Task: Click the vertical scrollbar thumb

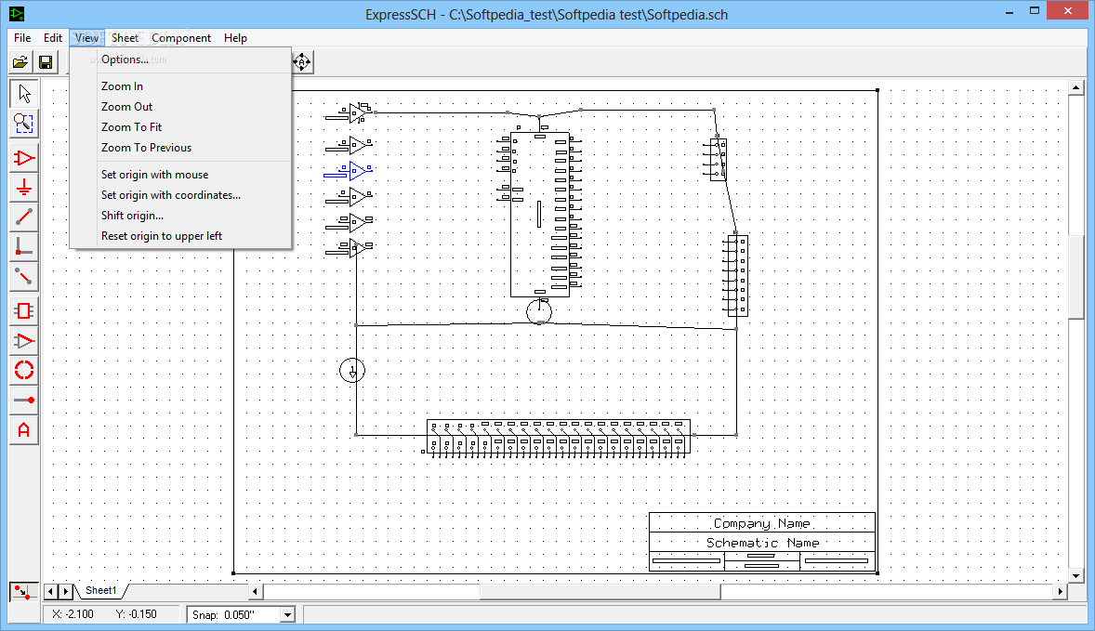Action: (x=1075, y=277)
